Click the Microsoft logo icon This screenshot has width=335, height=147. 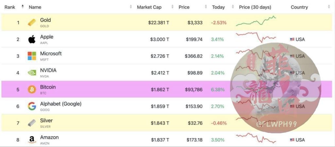click(x=32, y=56)
